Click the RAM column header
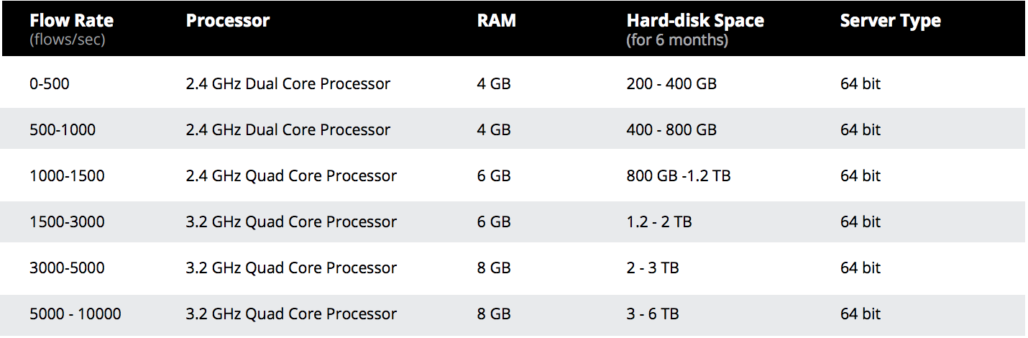Image resolution: width=1028 pixels, height=338 pixels. point(497,21)
